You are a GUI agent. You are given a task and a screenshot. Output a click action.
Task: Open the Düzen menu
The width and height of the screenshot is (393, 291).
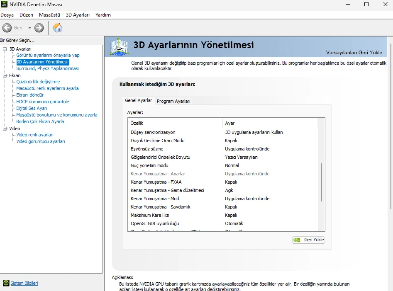point(26,15)
